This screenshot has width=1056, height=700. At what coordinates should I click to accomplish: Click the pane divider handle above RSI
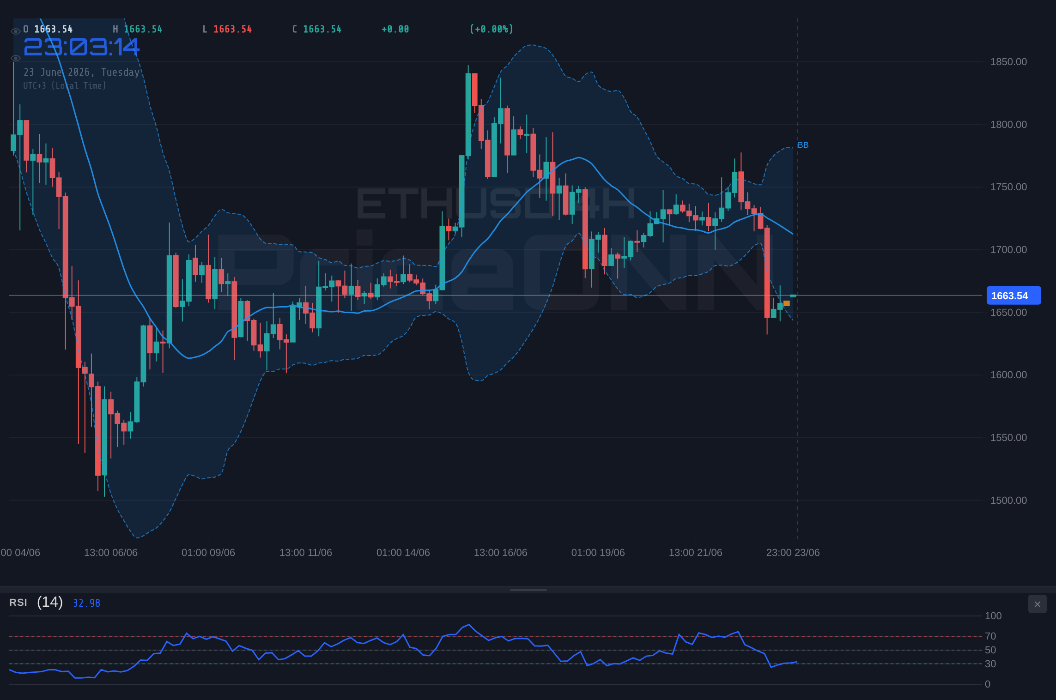(x=528, y=590)
